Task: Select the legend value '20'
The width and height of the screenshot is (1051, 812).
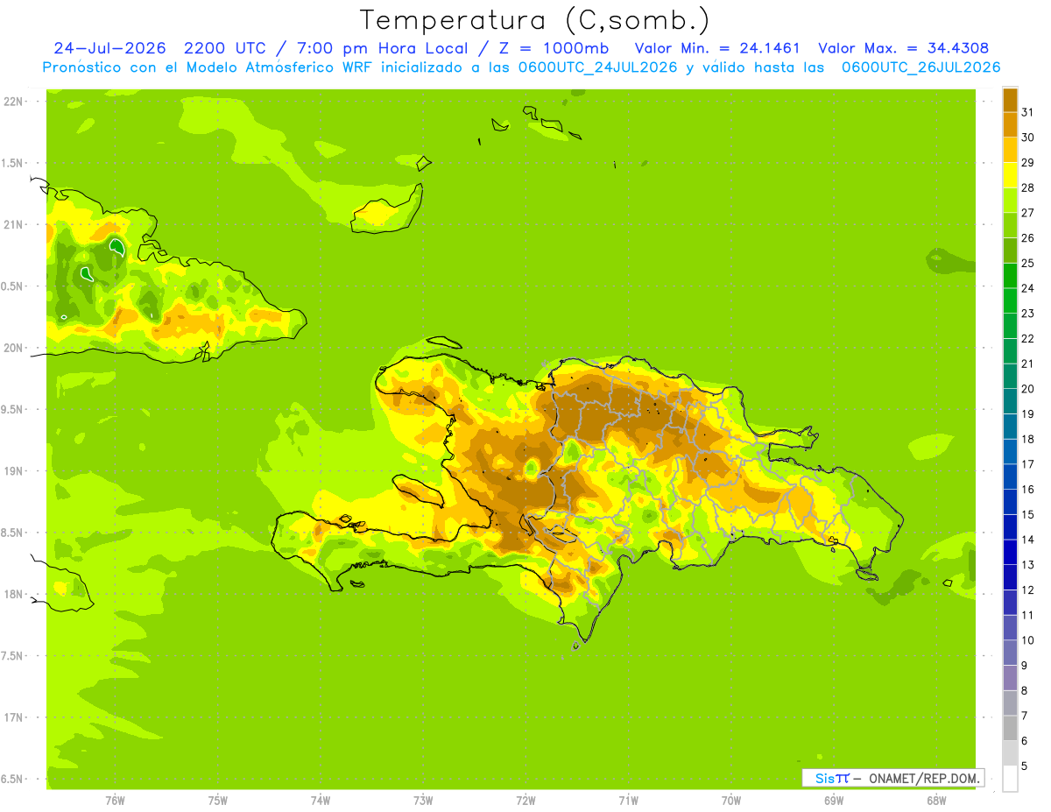Action: tap(1028, 388)
